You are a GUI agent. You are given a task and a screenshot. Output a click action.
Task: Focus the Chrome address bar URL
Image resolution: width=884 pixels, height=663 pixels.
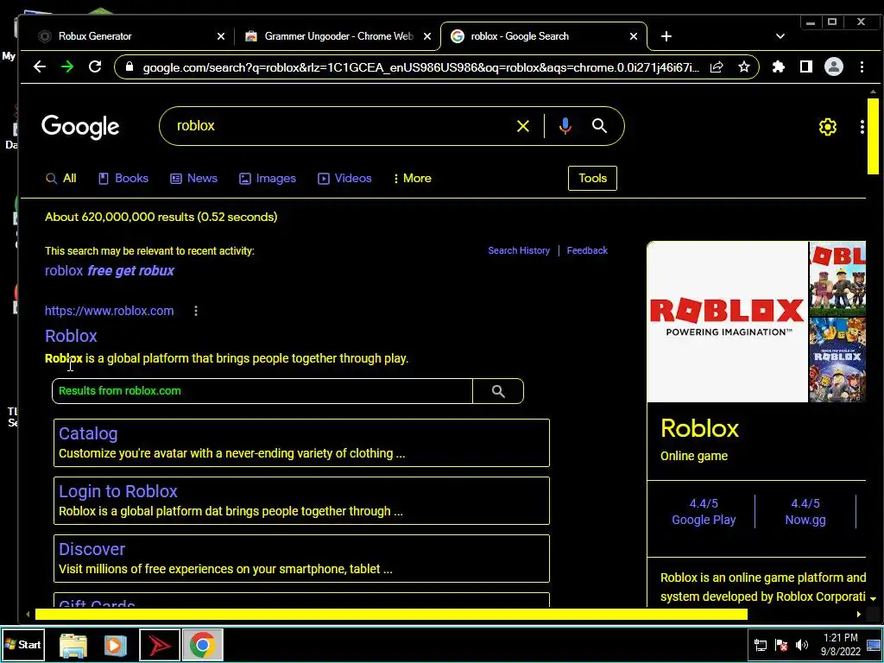pyautogui.click(x=420, y=67)
